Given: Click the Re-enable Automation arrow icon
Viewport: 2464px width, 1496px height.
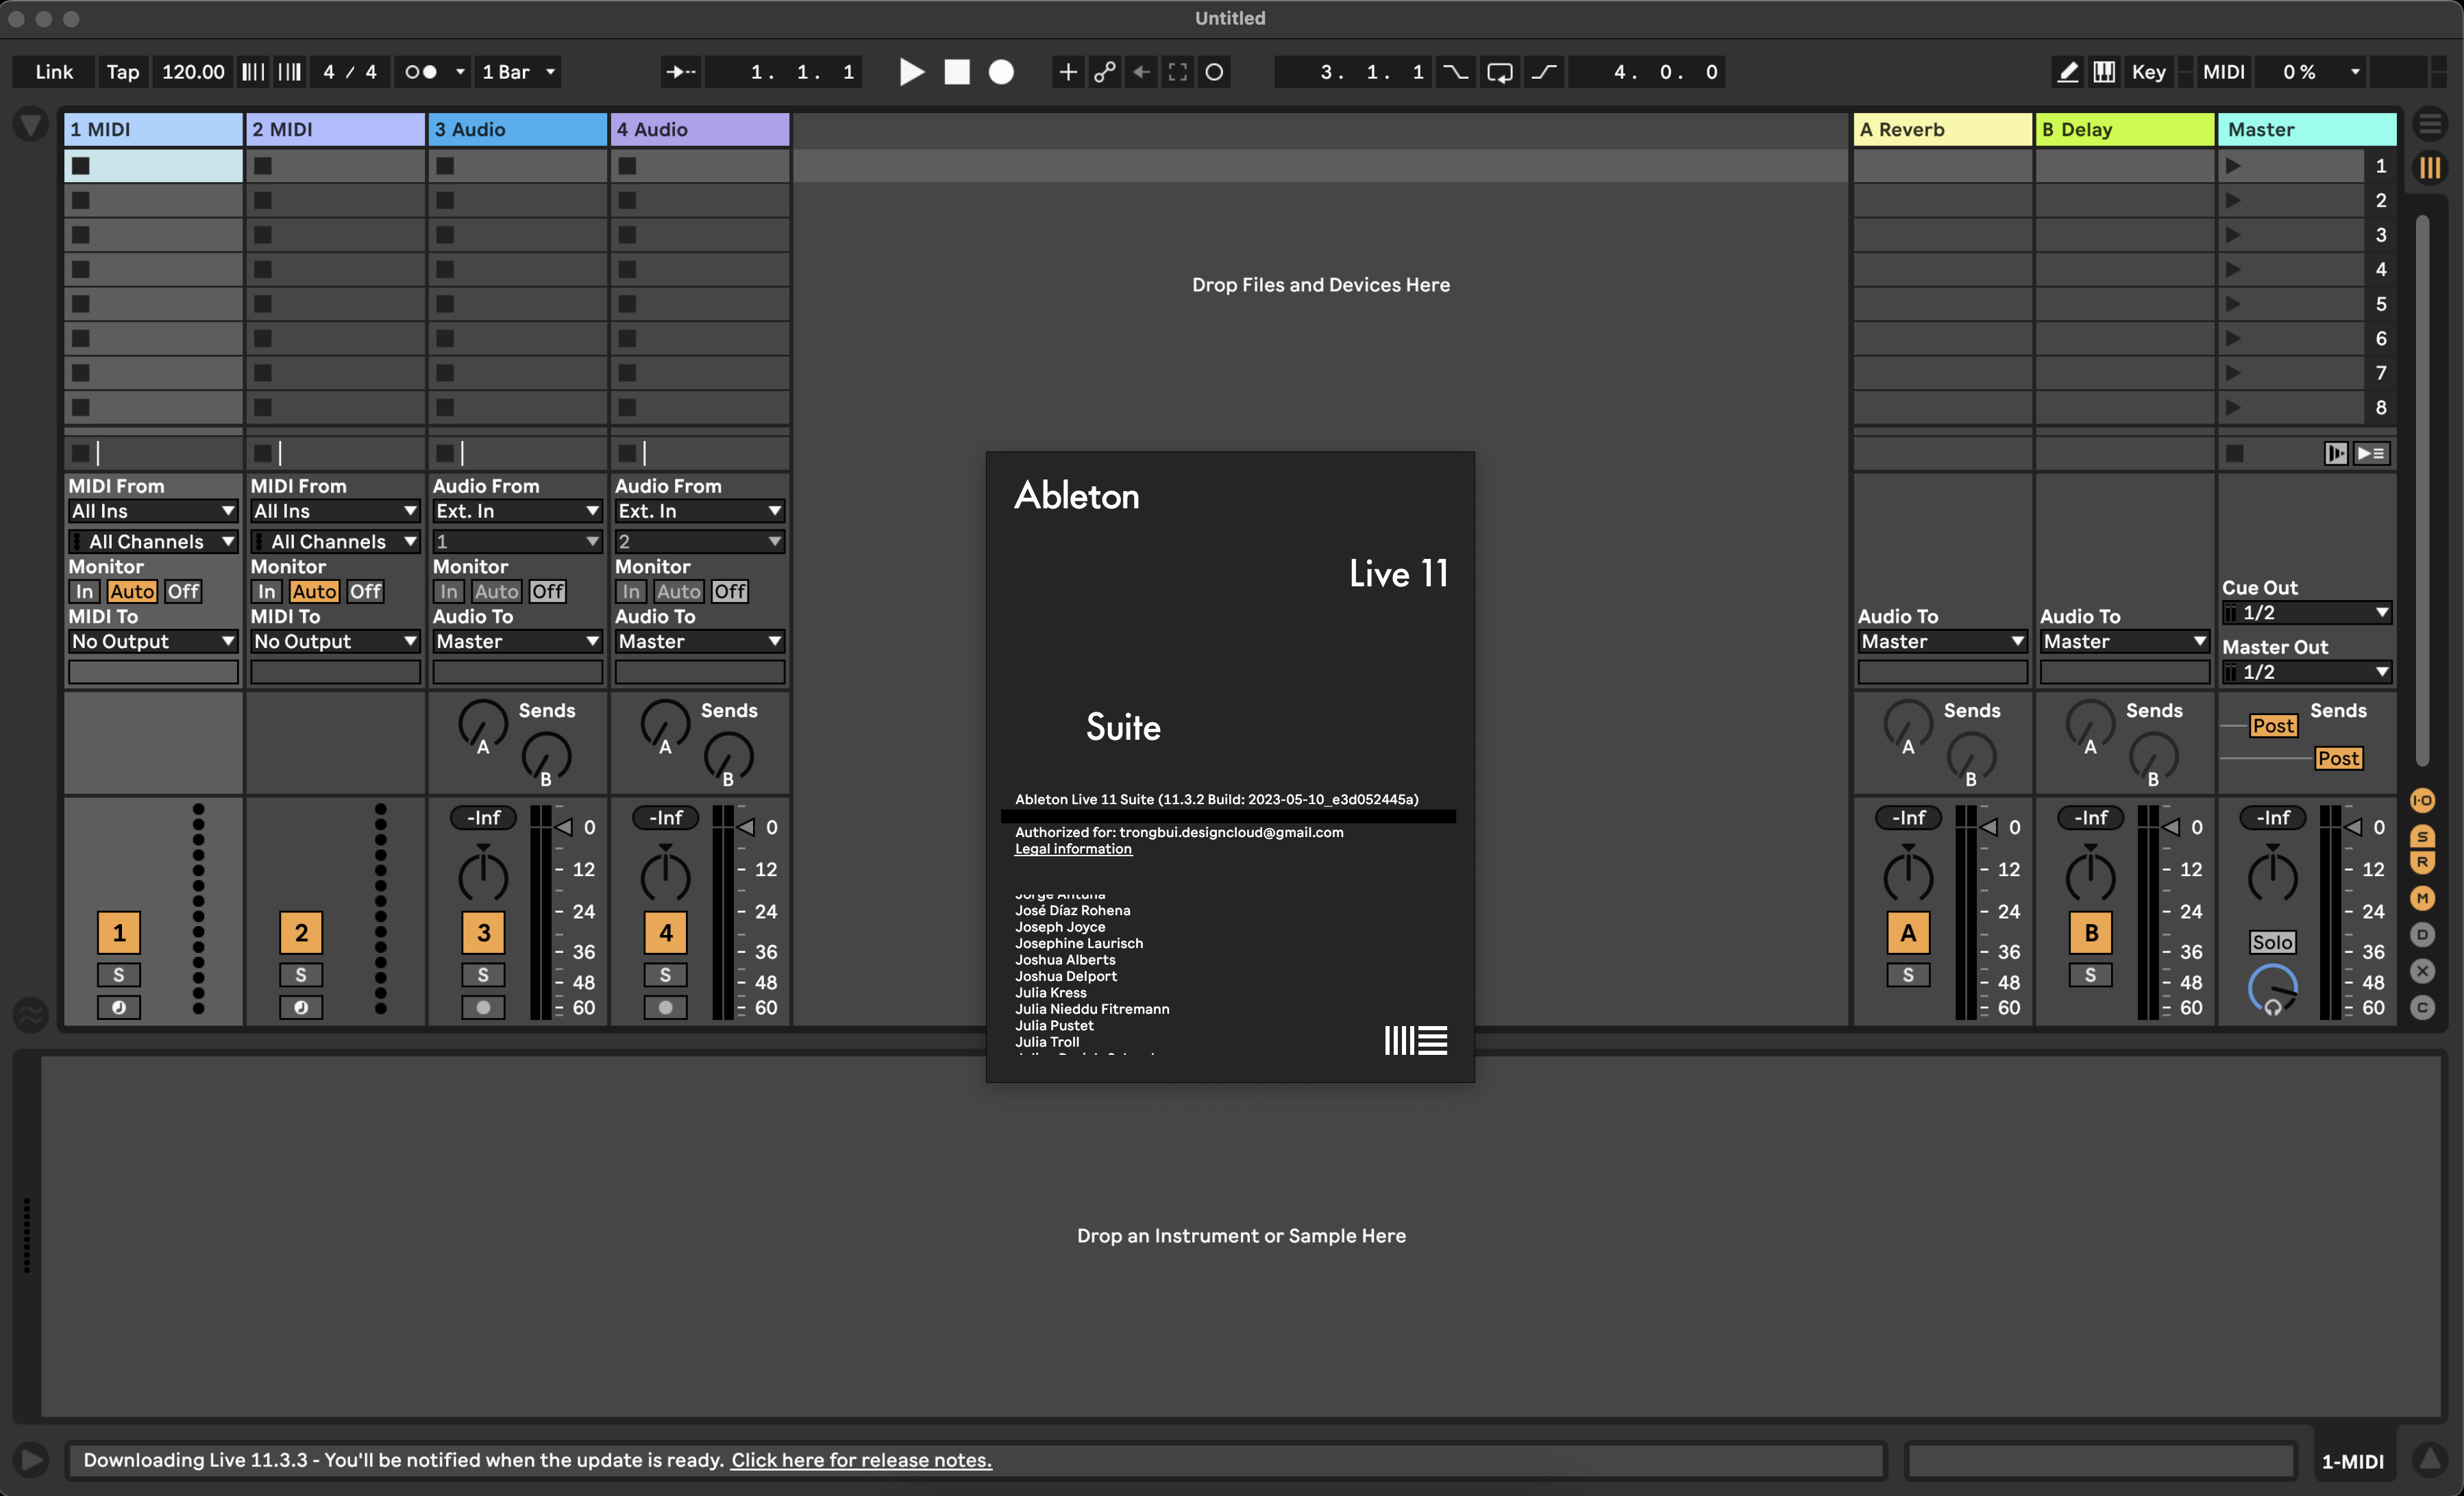Looking at the screenshot, I should pyautogui.click(x=1141, y=72).
